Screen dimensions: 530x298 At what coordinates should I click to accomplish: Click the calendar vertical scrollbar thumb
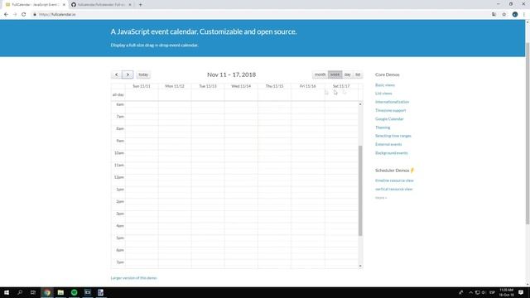(x=360, y=191)
